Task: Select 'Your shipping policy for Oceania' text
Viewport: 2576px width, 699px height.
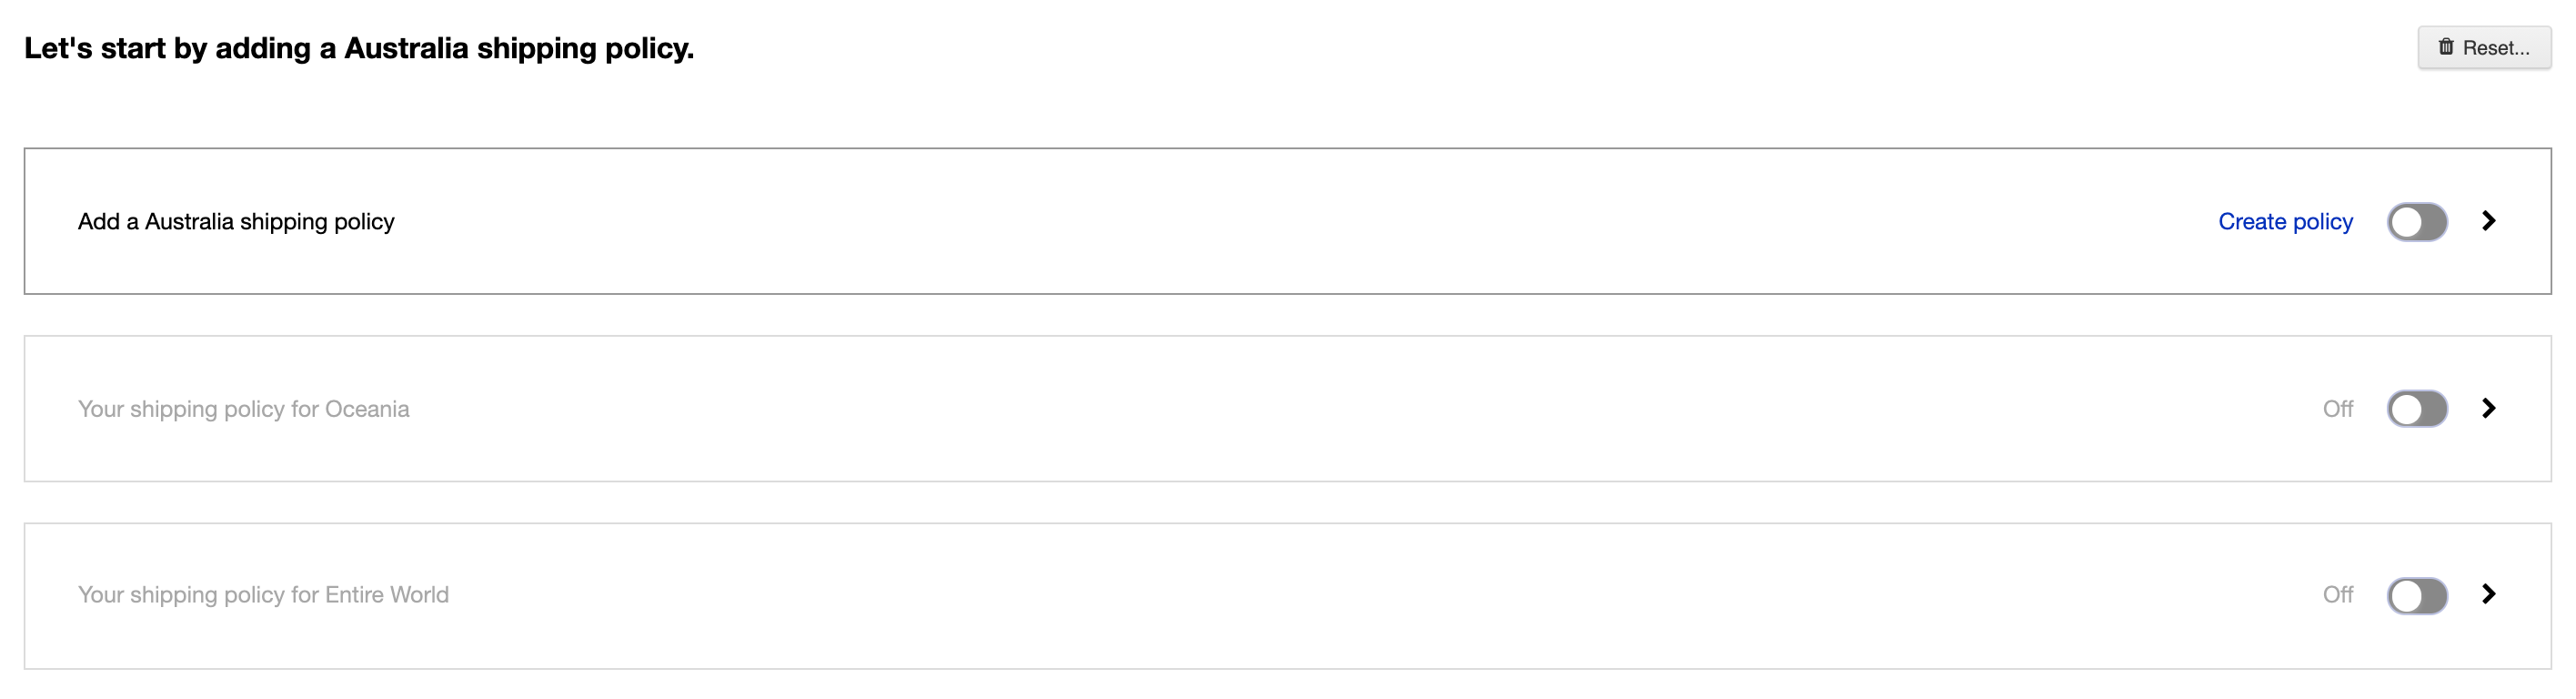Action: tap(243, 409)
